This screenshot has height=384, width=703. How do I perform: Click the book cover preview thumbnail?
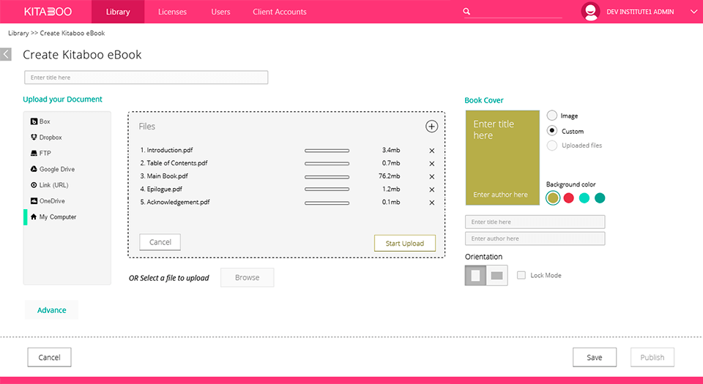pos(502,157)
